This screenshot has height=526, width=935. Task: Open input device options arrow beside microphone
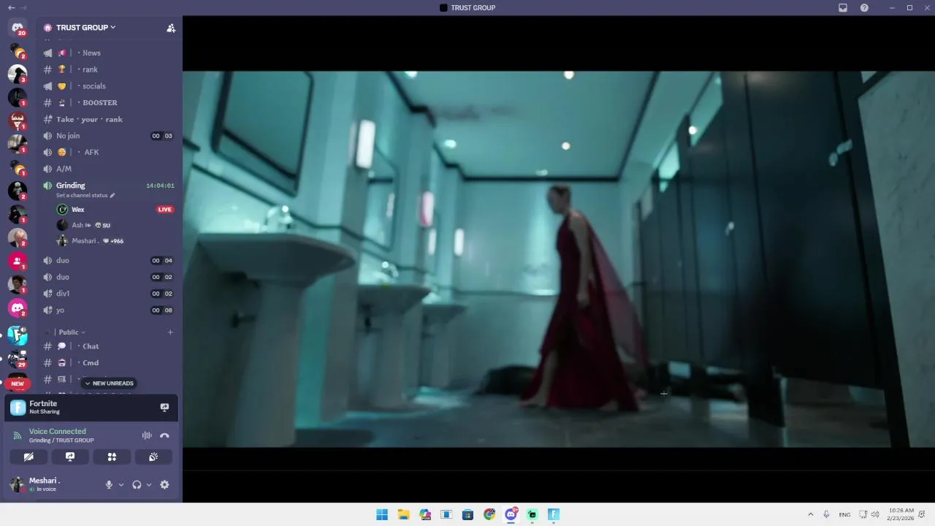121,484
